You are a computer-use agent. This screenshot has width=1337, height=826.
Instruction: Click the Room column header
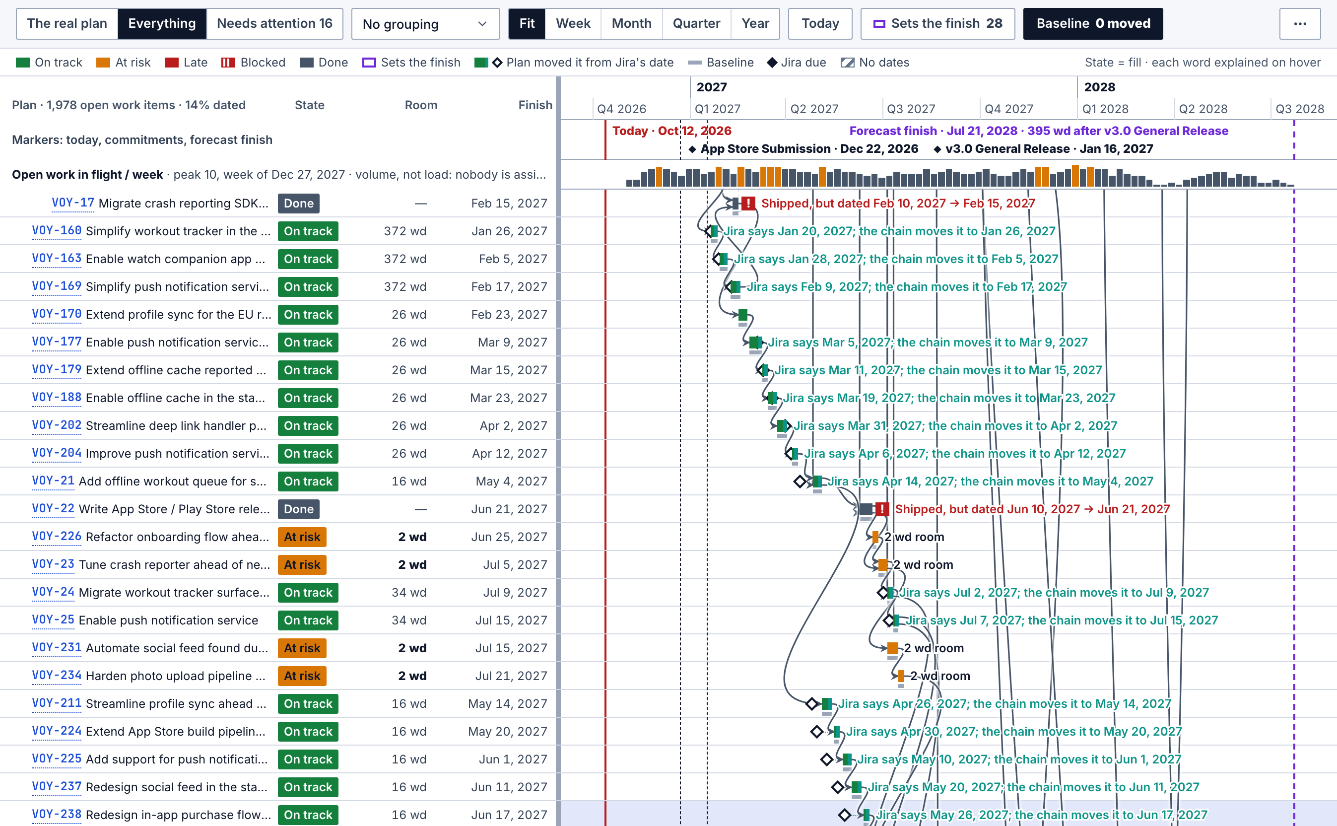coord(420,105)
